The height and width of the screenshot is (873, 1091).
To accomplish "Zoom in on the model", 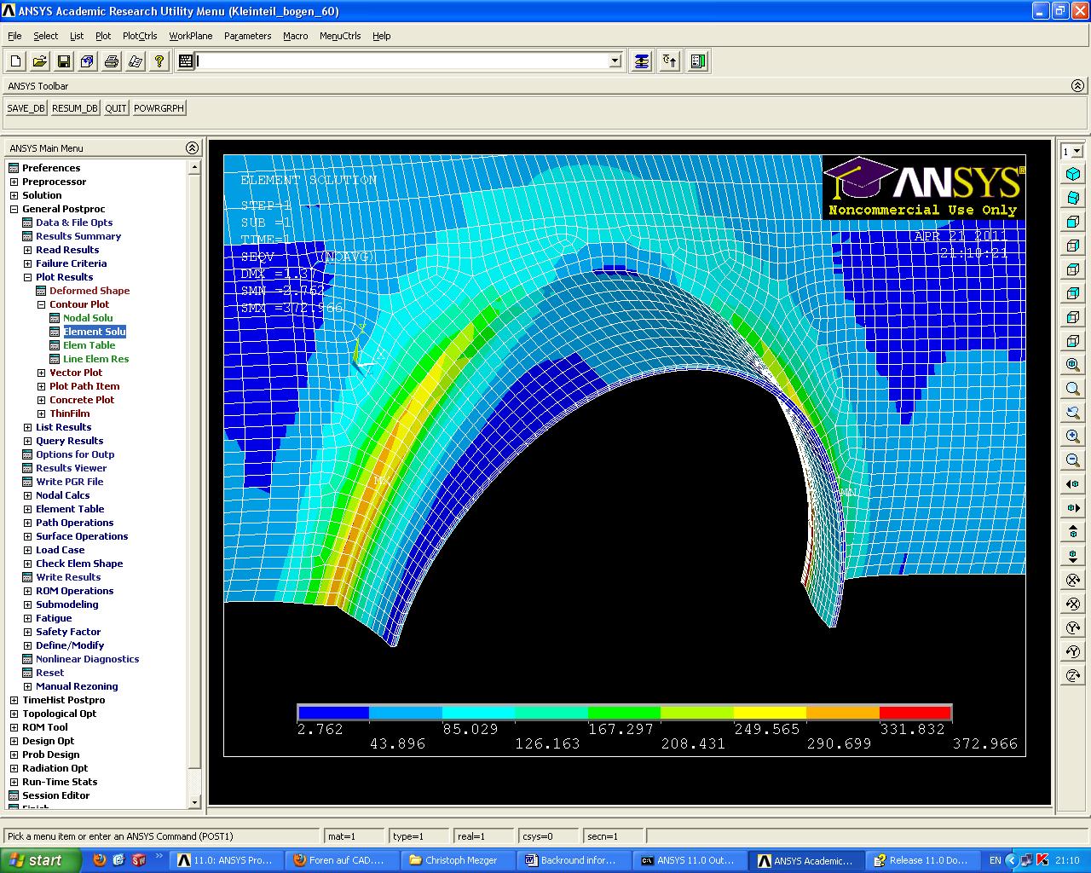I will (1073, 436).
